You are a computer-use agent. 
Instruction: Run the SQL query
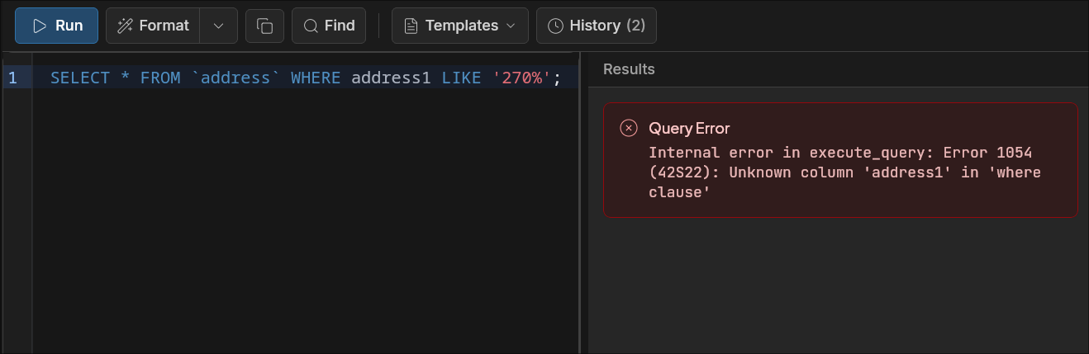click(x=56, y=26)
